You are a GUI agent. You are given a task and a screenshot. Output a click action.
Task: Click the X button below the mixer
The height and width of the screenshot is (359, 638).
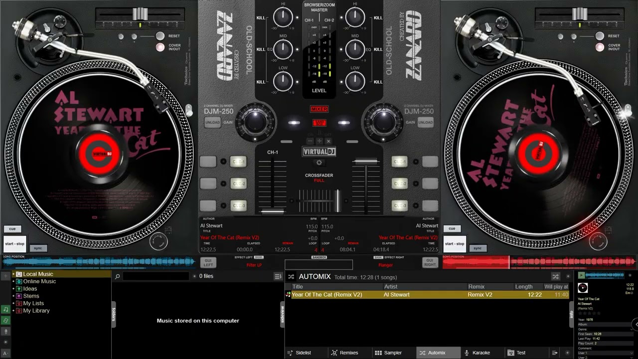pyautogui.click(x=328, y=141)
